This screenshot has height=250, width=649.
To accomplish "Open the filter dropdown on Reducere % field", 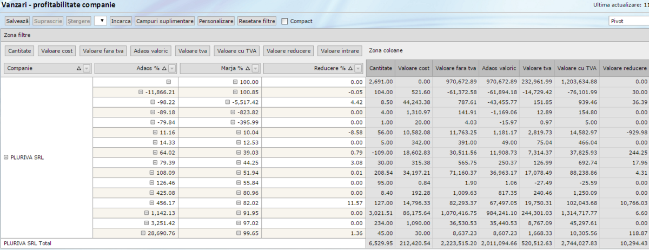I will (x=358, y=69).
